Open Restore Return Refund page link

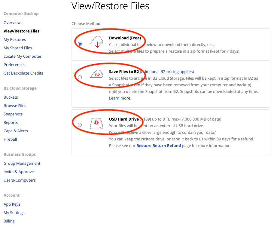[x=159, y=146]
